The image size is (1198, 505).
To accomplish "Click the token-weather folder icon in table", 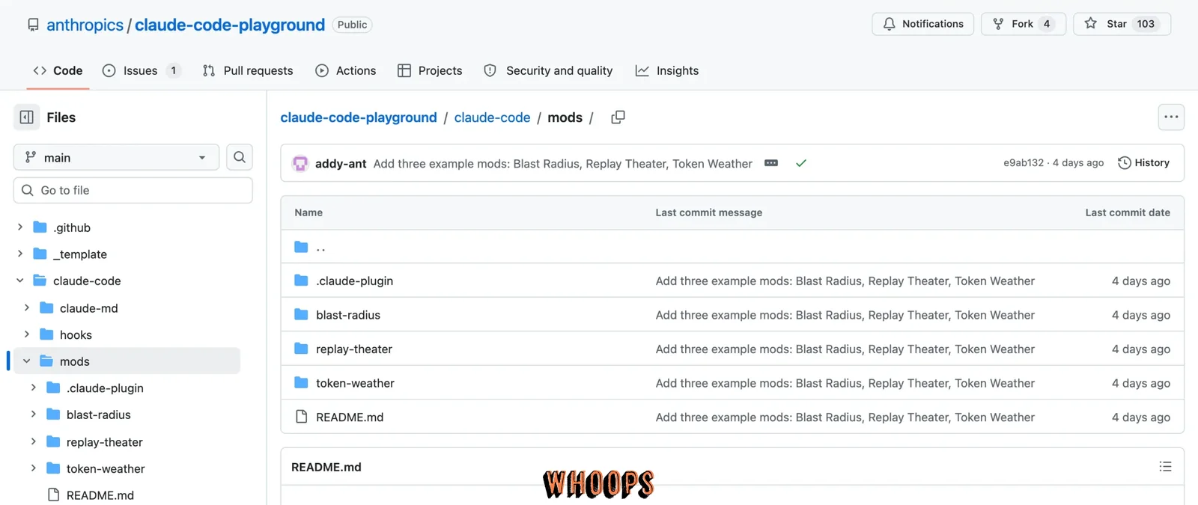I will click(x=301, y=383).
